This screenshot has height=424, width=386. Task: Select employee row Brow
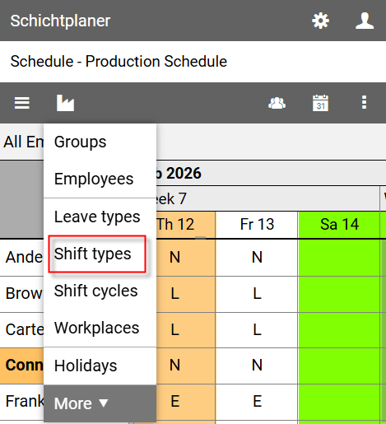click(22, 294)
